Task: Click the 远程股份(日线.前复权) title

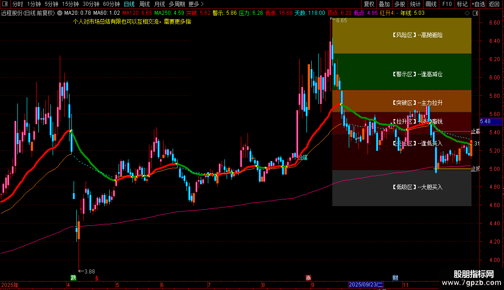Action: point(28,13)
